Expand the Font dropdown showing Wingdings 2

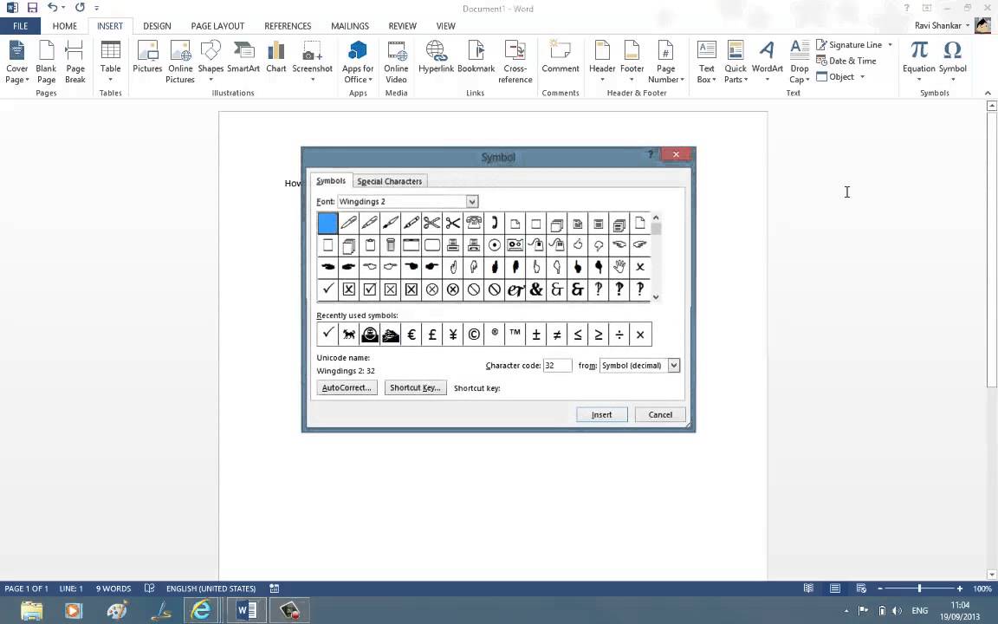(471, 202)
